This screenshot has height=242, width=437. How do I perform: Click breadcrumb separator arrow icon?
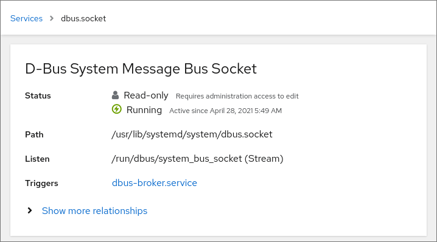coord(52,18)
